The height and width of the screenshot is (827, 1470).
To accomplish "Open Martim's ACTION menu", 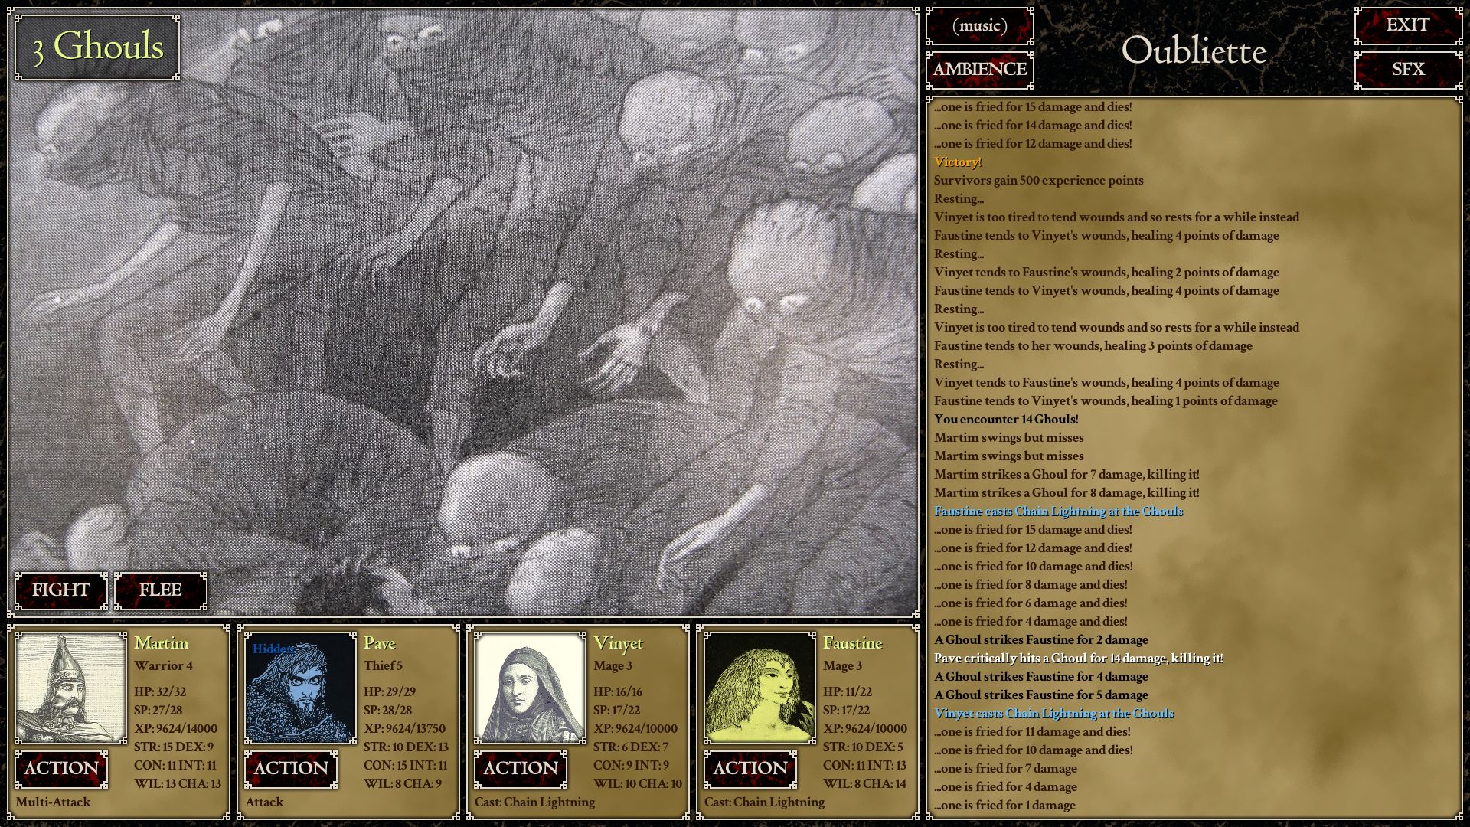I will (x=61, y=769).
